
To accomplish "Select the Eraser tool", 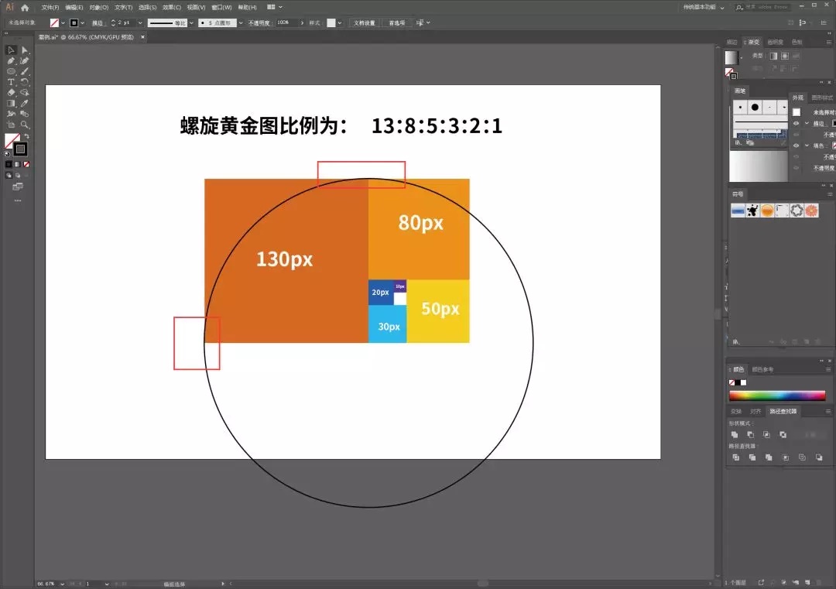I will [x=11, y=93].
